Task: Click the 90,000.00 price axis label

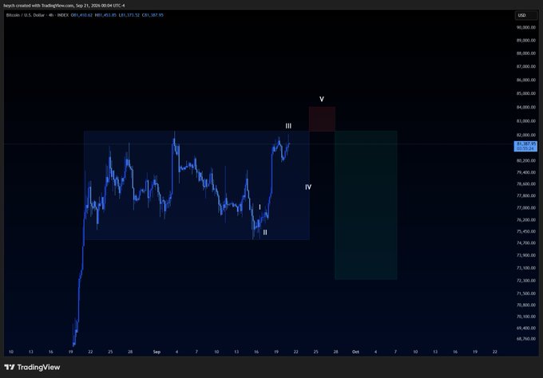Action: (526, 27)
